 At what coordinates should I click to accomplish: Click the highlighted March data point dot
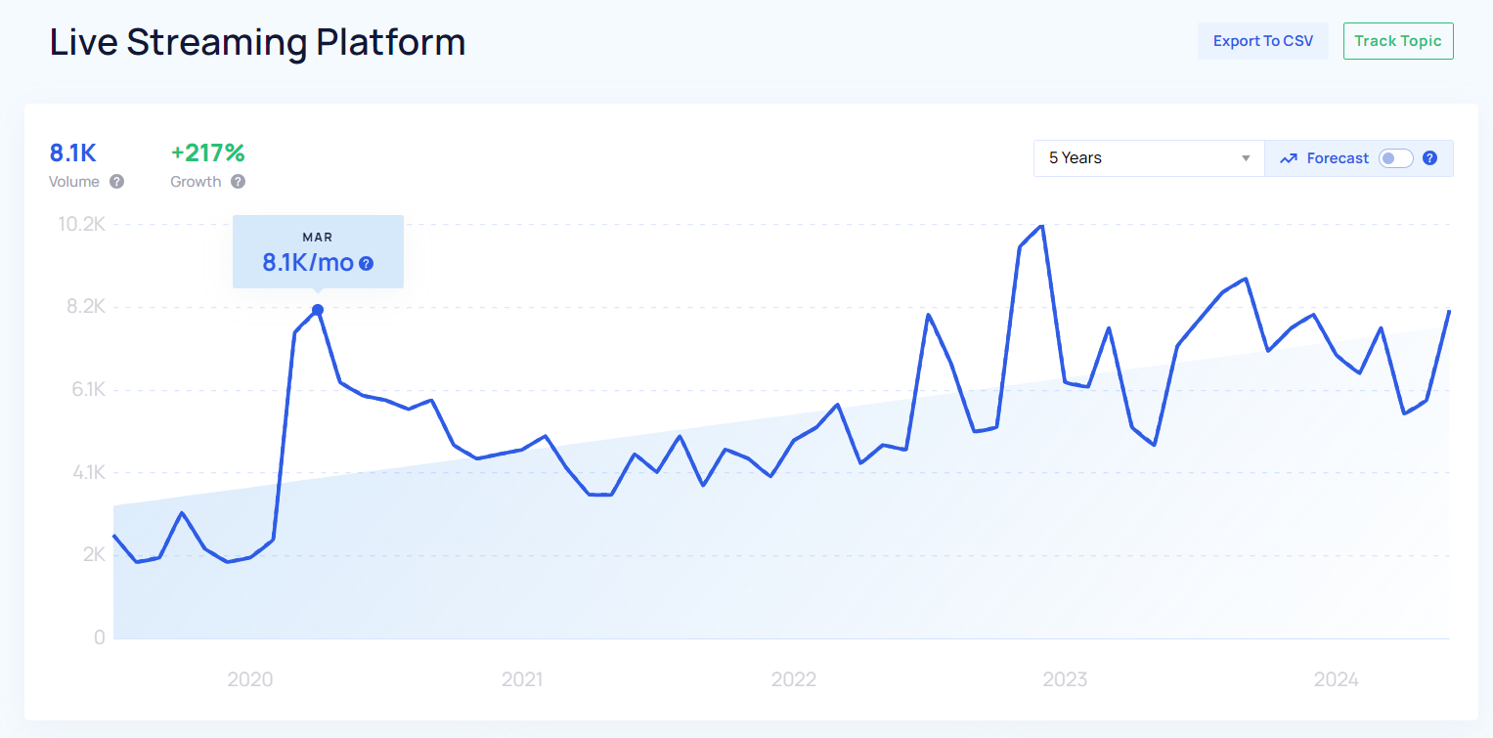(x=318, y=310)
